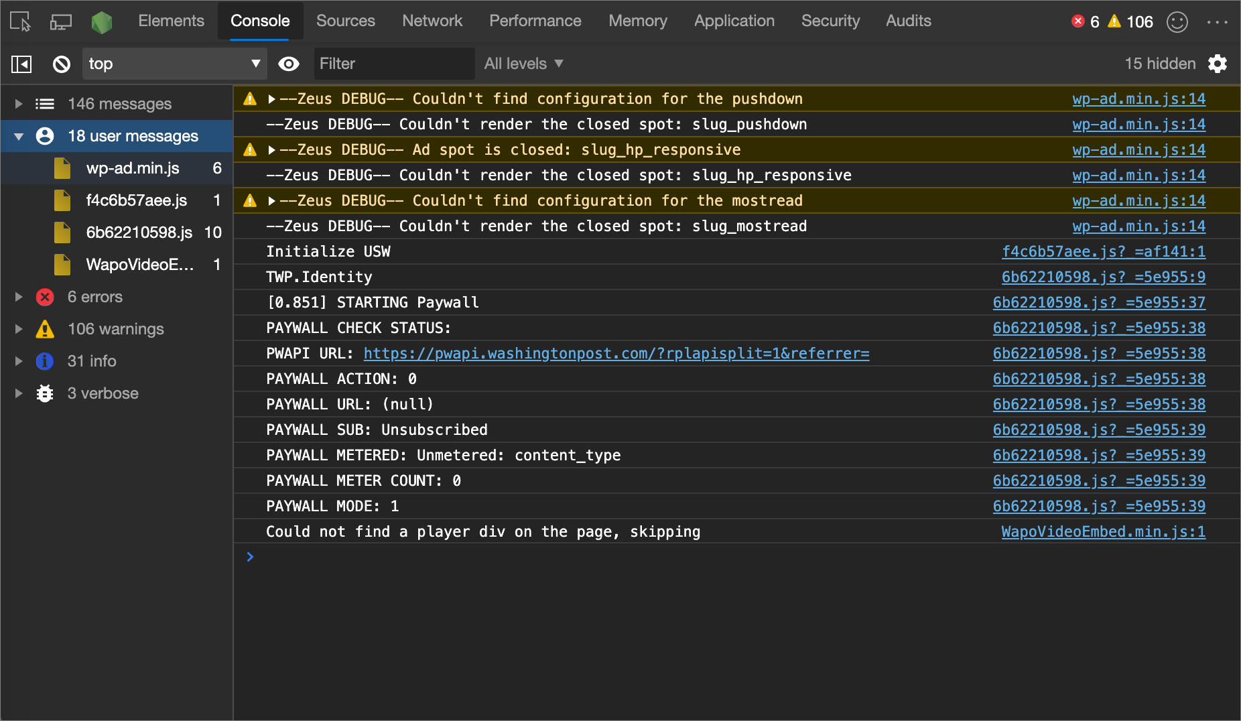
Task: Open wp-ad.min.js:14 link on pushdown warning
Action: tap(1138, 99)
